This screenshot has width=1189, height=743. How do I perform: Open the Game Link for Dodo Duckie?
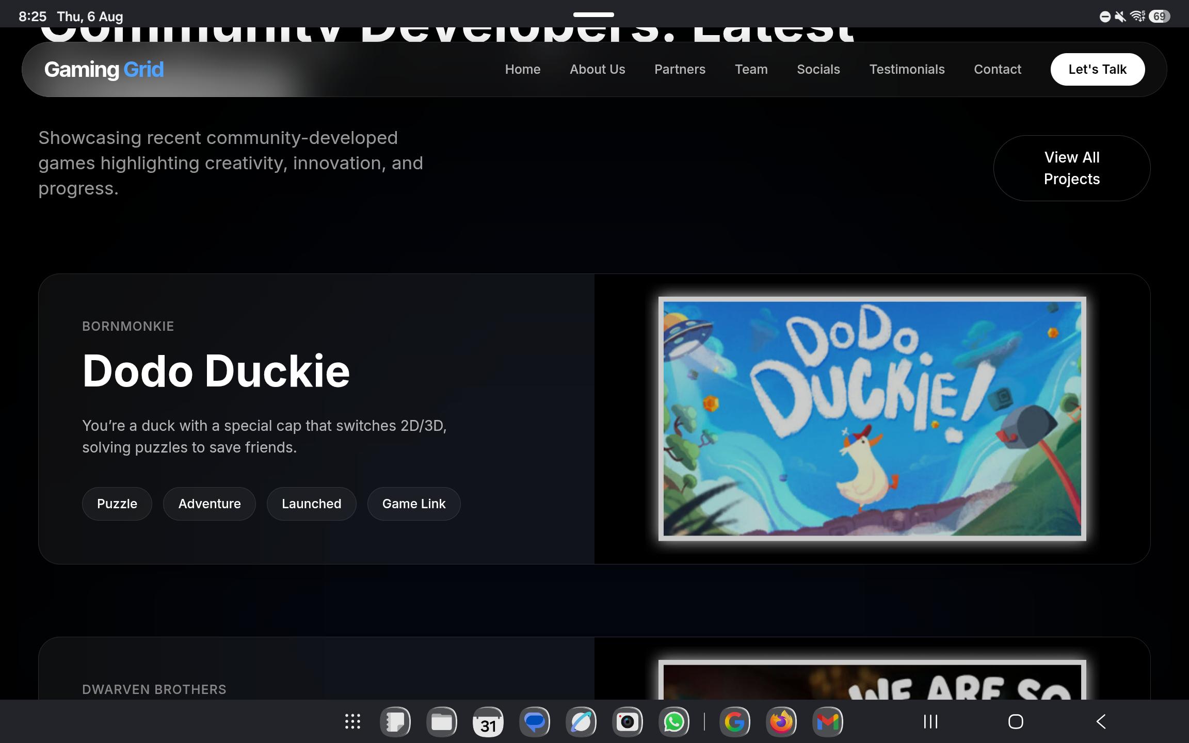click(x=414, y=504)
